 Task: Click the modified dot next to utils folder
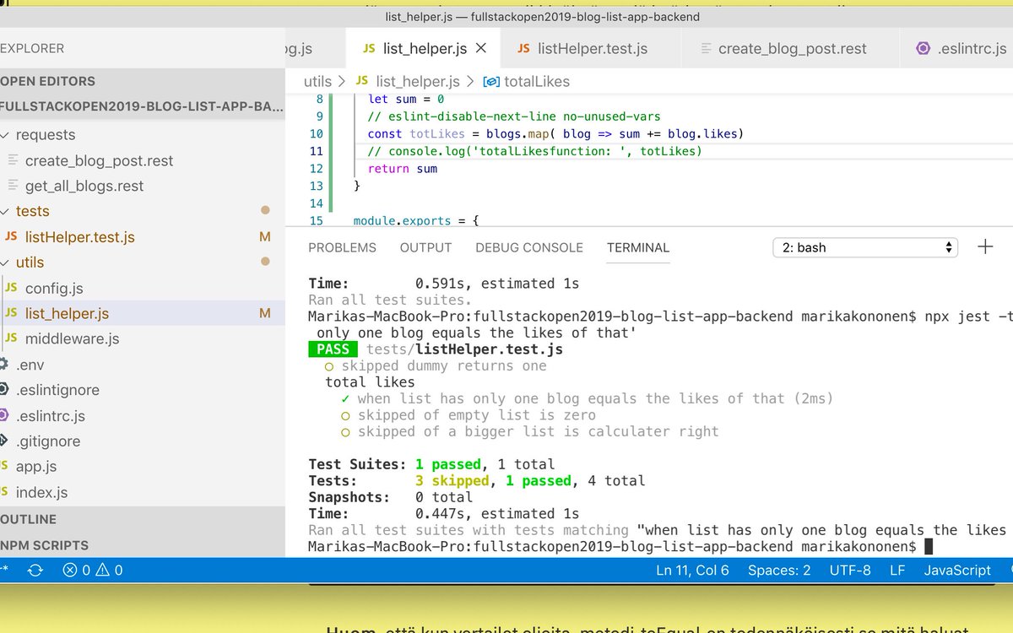[x=265, y=262]
